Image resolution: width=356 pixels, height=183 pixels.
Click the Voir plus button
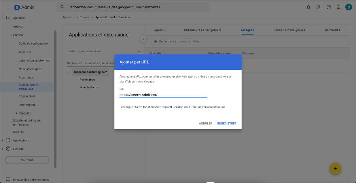[x=27, y=160]
